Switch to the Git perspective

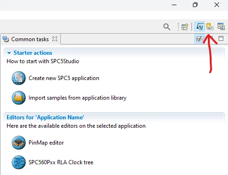tap(210, 26)
